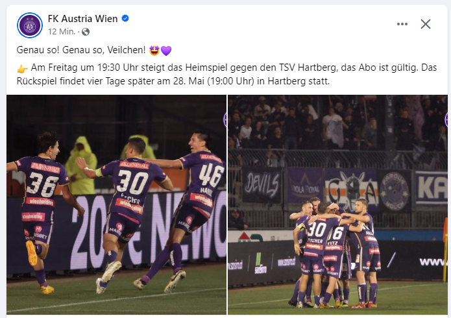Screen dimensions: 451x318
Task: Click the purple heart emoji
Action: click(166, 51)
